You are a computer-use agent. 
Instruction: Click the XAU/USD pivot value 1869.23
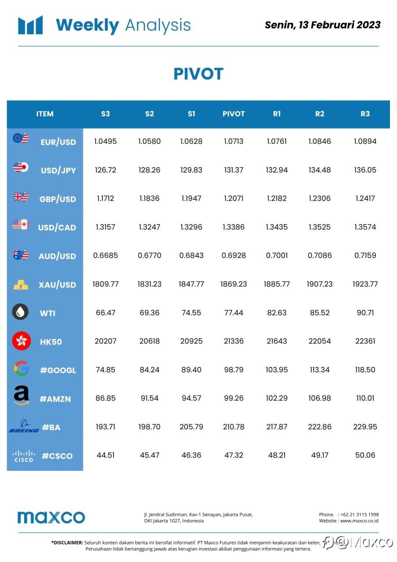click(x=233, y=284)
